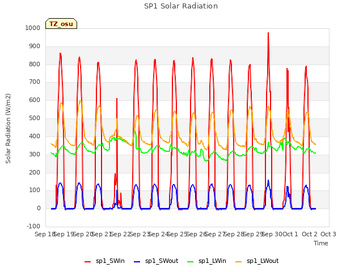Click the 400 y-axis tick label

35,136
